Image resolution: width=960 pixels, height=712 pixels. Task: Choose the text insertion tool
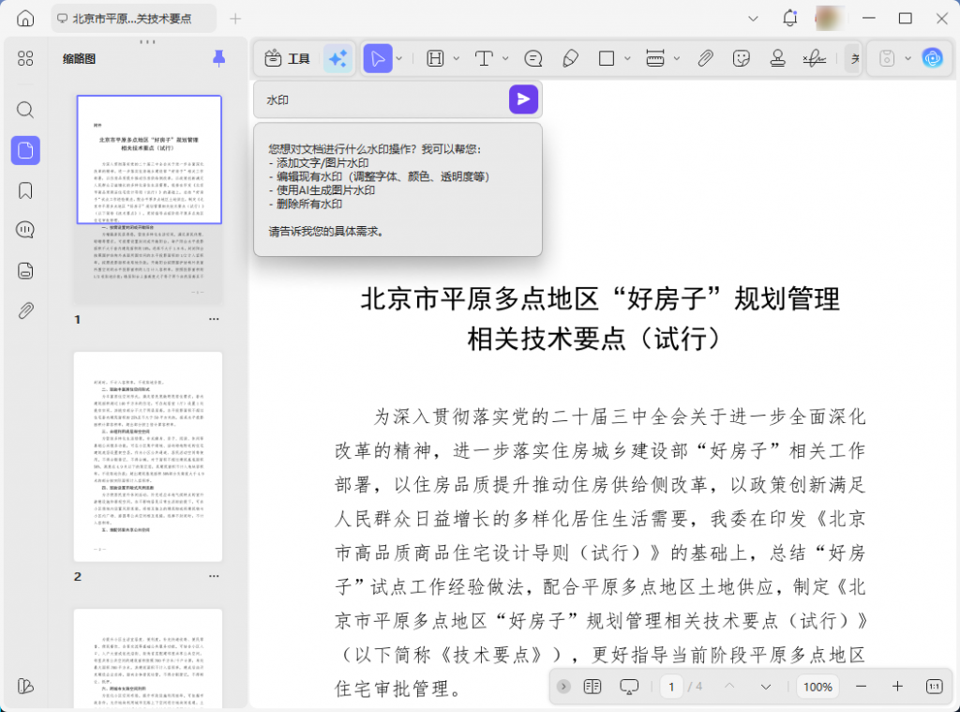(485, 58)
